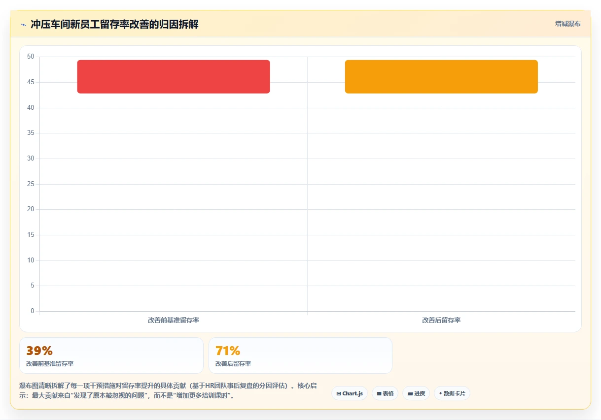This screenshot has height=420, width=601.
Task: Click the y-axis value 10
Action: click(x=31, y=260)
